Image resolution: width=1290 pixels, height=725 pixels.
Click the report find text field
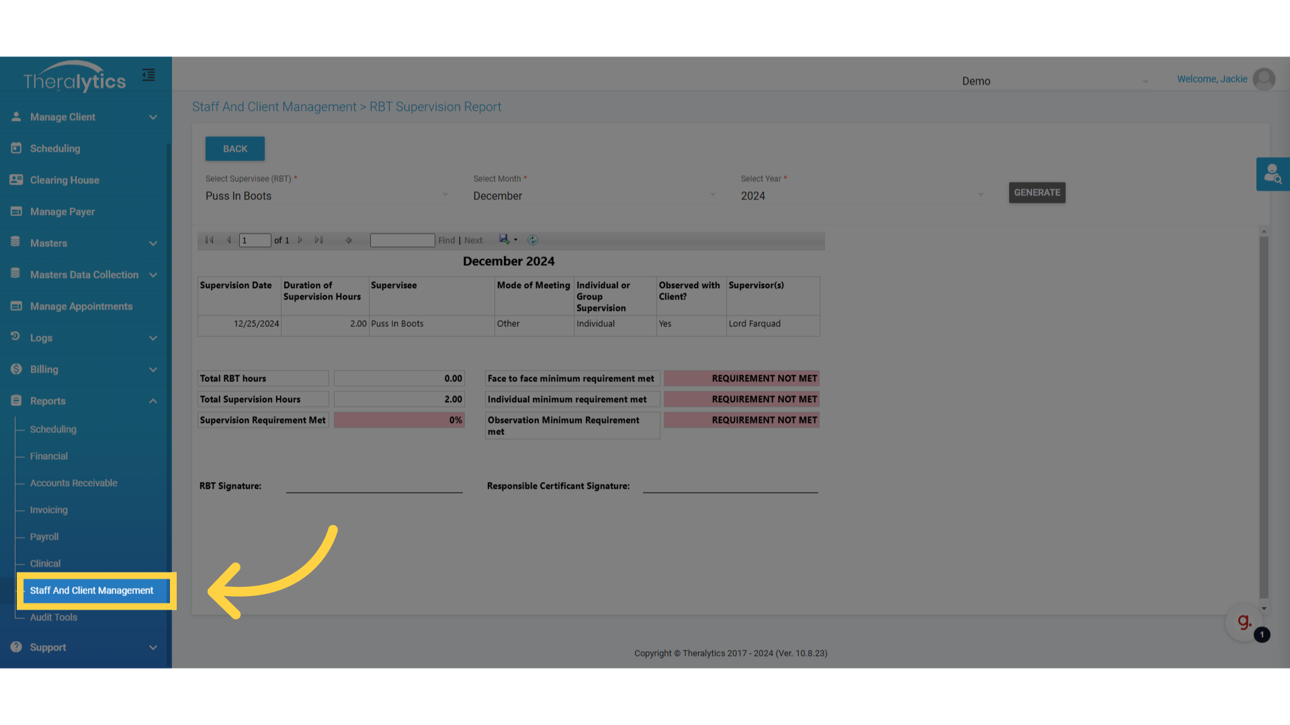pos(402,240)
